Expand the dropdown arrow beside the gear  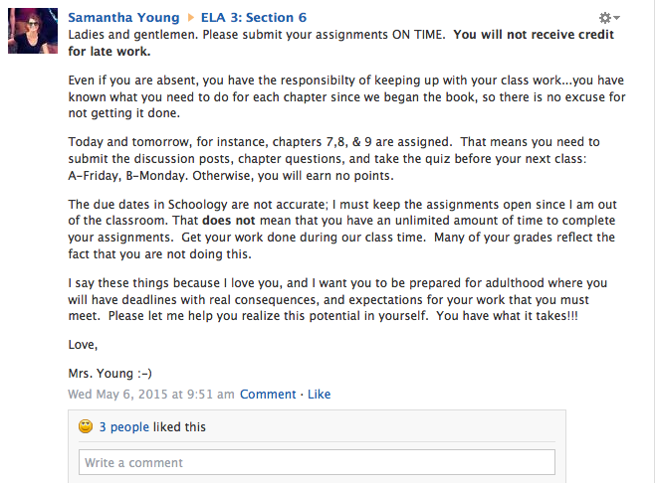pos(616,18)
